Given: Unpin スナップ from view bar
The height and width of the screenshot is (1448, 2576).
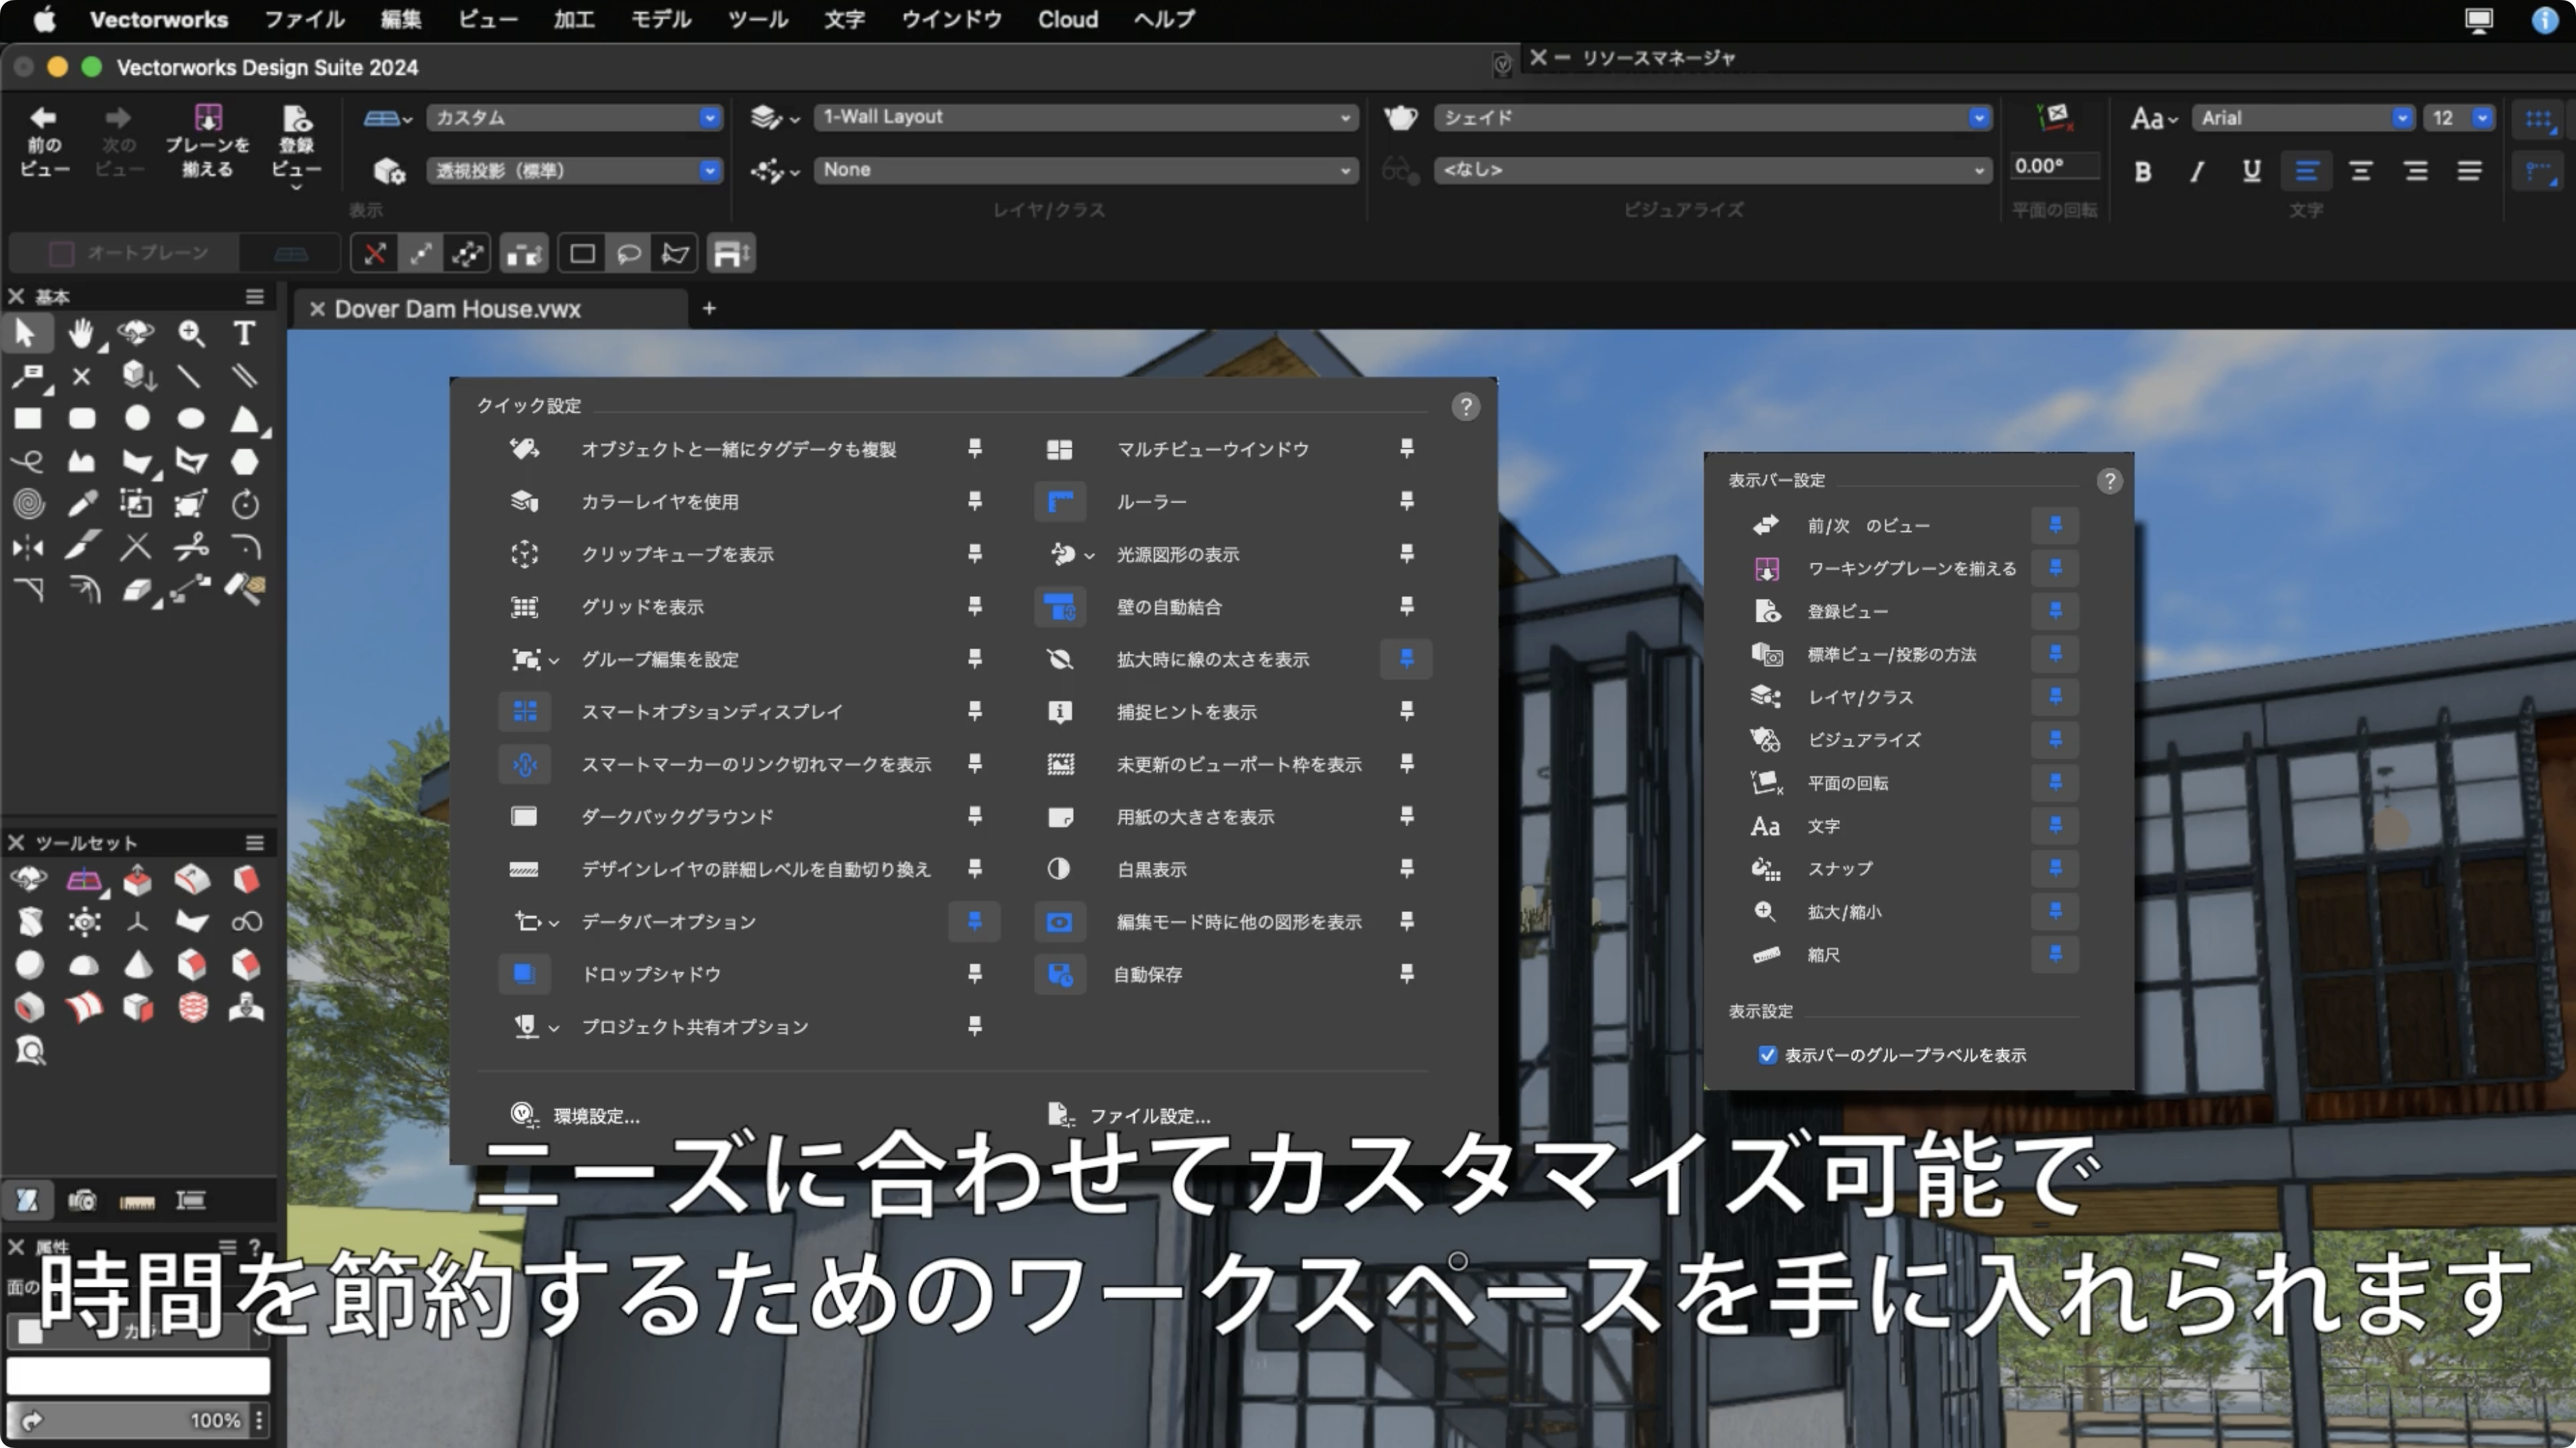Looking at the screenshot, I should pyautogui.click(x=2055, y=868).
